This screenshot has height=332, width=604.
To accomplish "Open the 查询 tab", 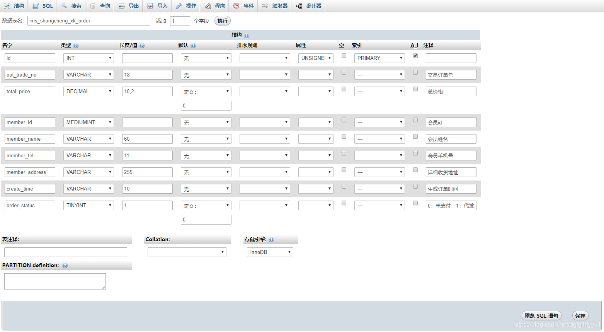I will coord(100,6).
